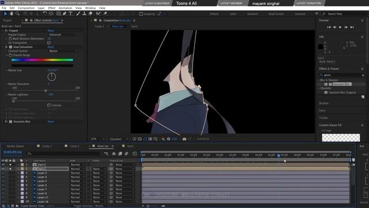Click the timeline layer search field

tap(63, 154)
